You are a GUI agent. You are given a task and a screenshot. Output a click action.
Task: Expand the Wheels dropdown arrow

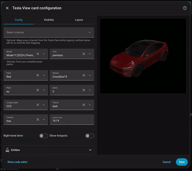click(x=90, y=75)
